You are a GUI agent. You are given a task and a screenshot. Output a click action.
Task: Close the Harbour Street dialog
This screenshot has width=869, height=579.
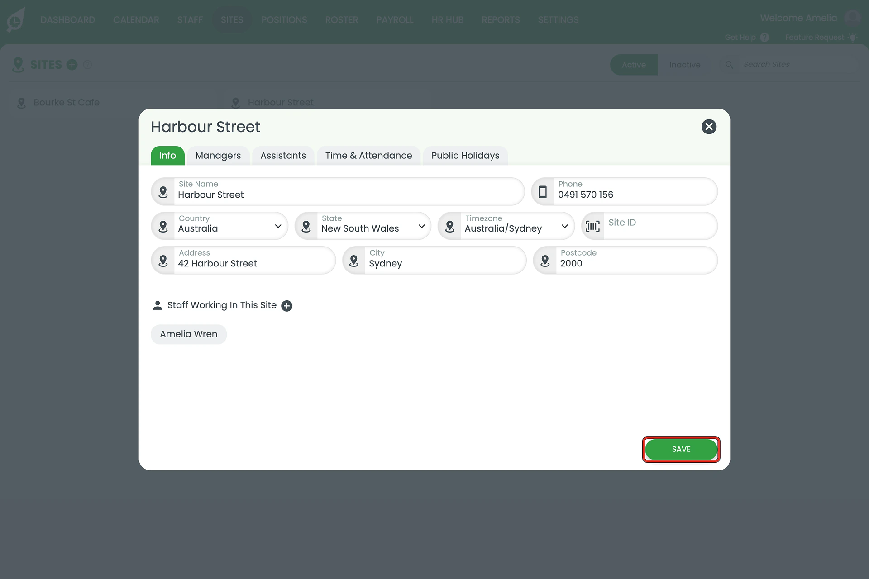click(709, 127)
